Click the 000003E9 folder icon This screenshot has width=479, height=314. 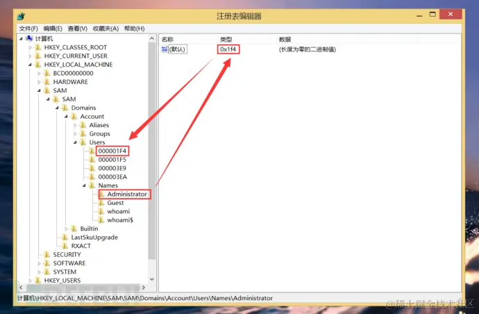(92, 168)
